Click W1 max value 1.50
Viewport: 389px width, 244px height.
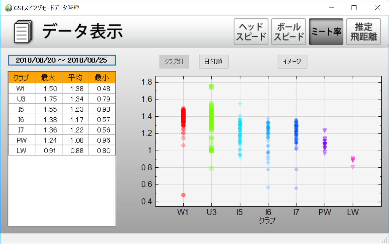(x=49, y=88)
